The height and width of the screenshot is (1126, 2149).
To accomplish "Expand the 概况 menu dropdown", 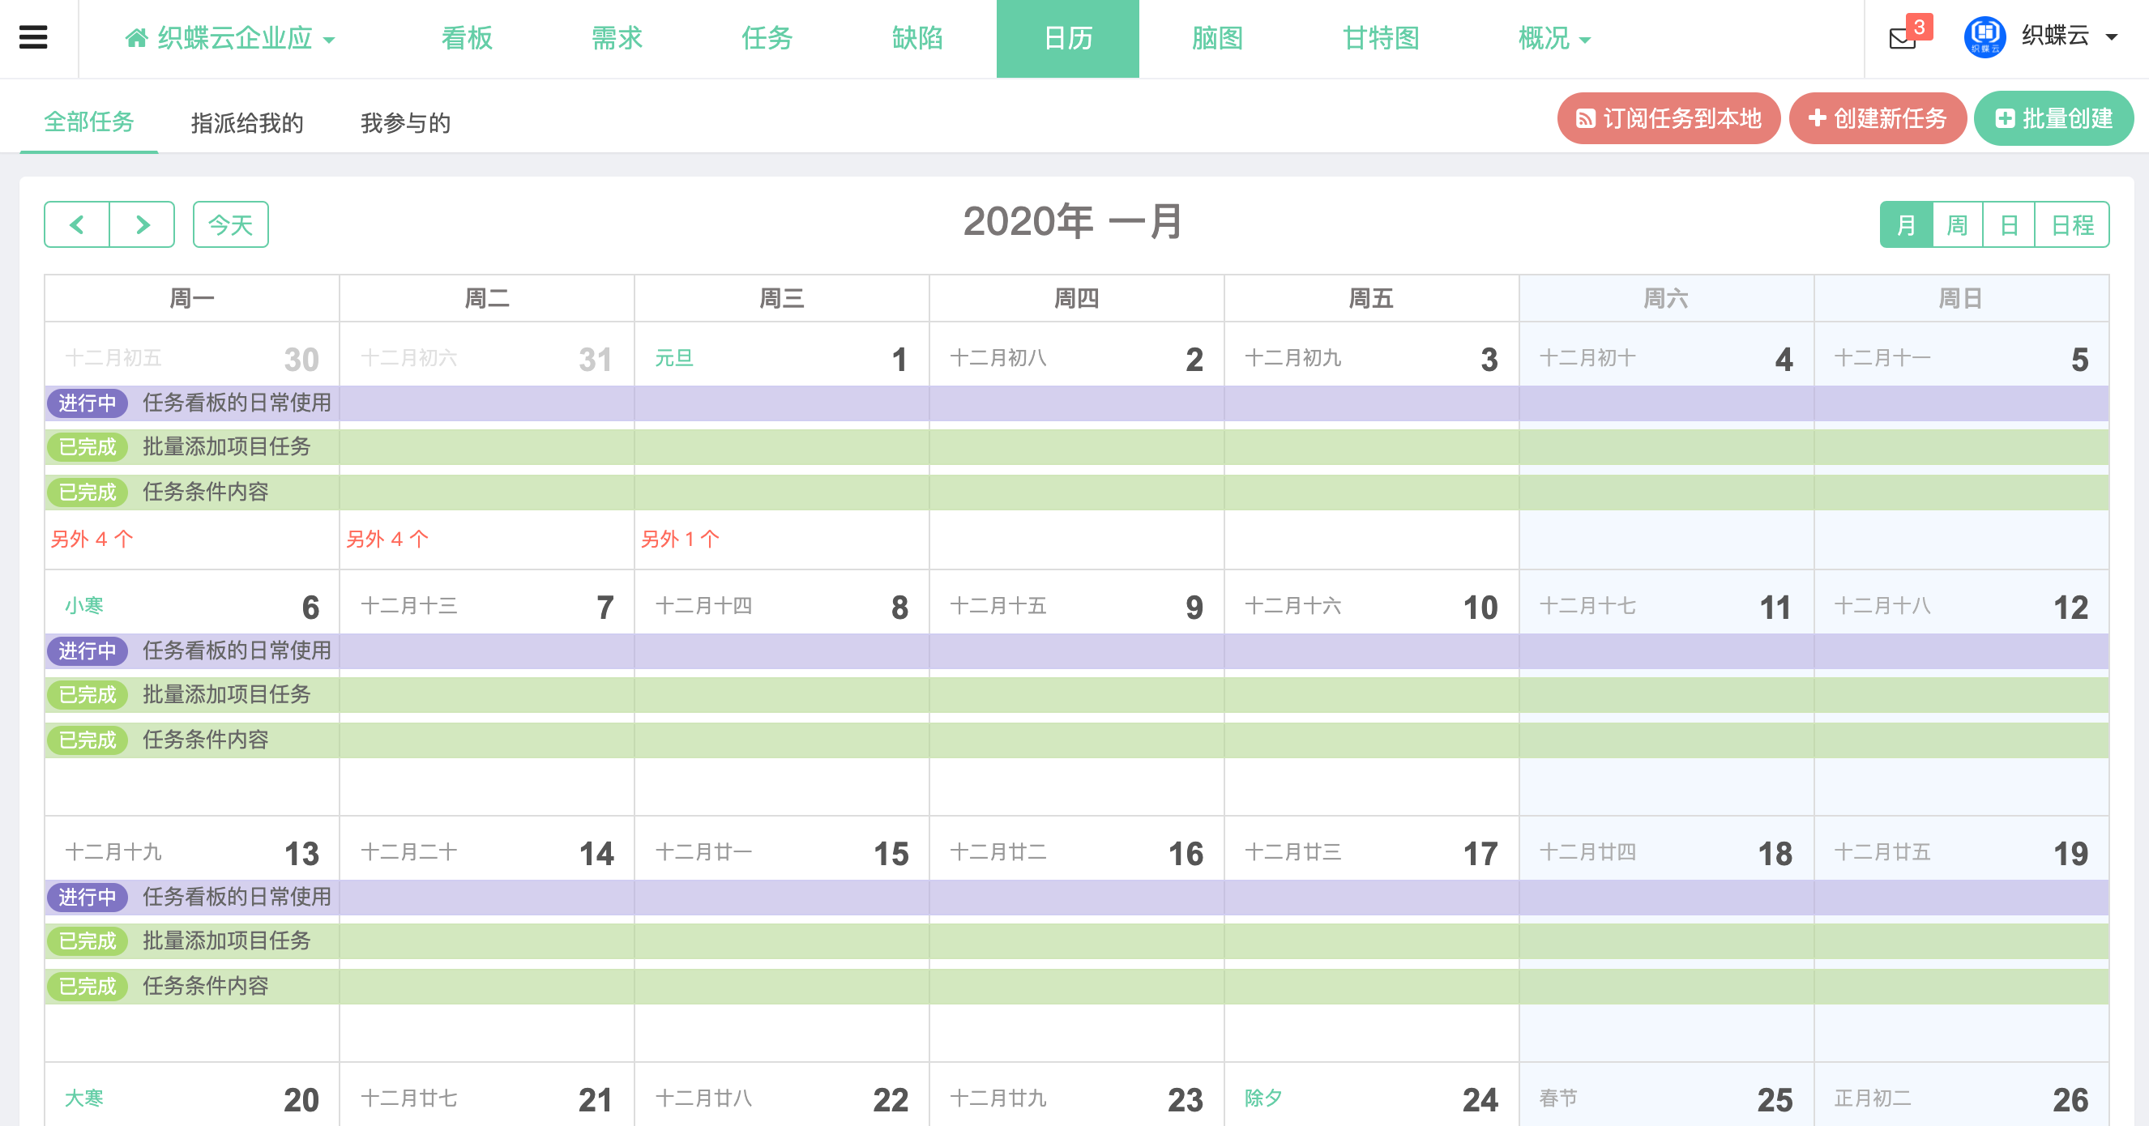I will click(1584, 40).
